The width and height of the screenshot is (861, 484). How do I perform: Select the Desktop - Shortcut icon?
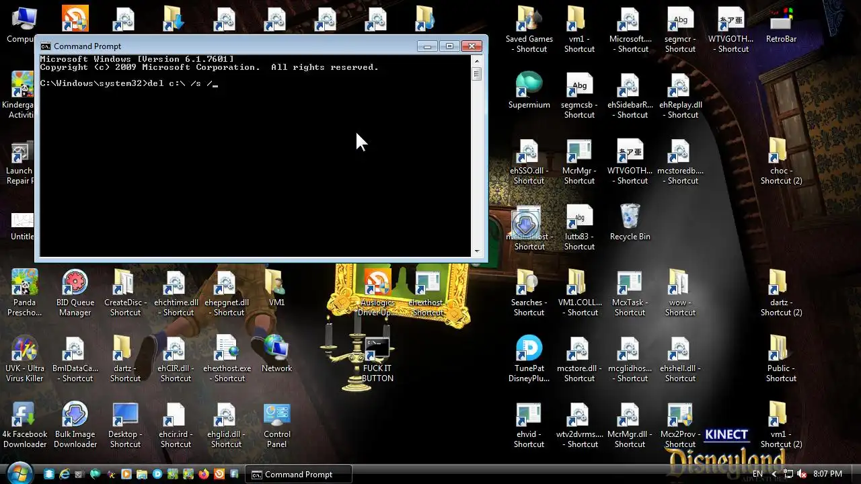[125, 425]
